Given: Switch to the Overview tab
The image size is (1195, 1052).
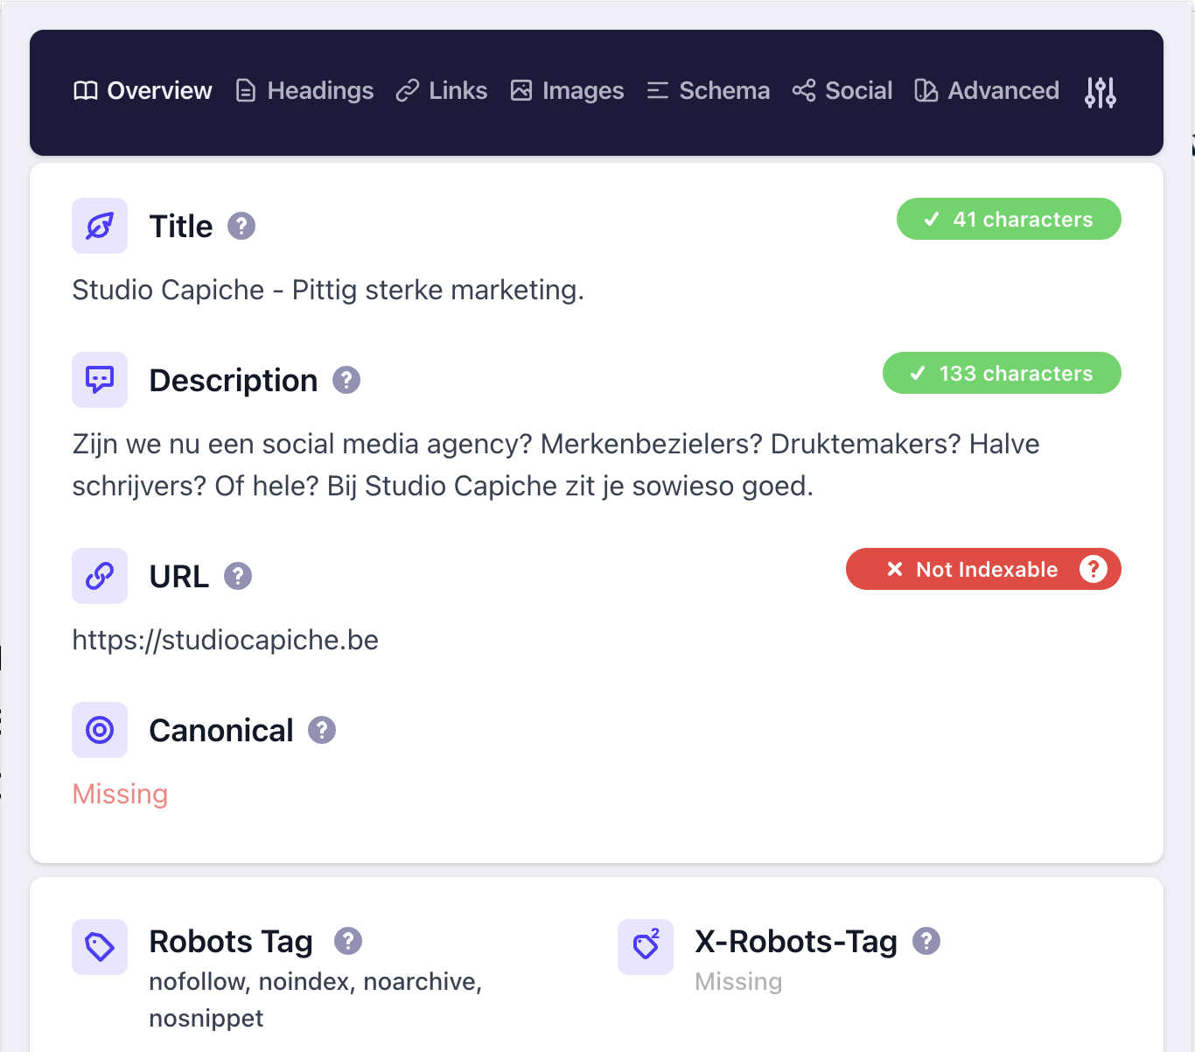Looking at the screenshot, I should click(143, 91).
